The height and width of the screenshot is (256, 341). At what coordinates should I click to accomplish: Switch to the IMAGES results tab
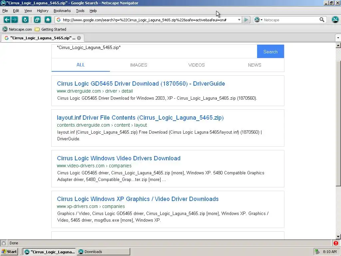[x=139, y=65]
